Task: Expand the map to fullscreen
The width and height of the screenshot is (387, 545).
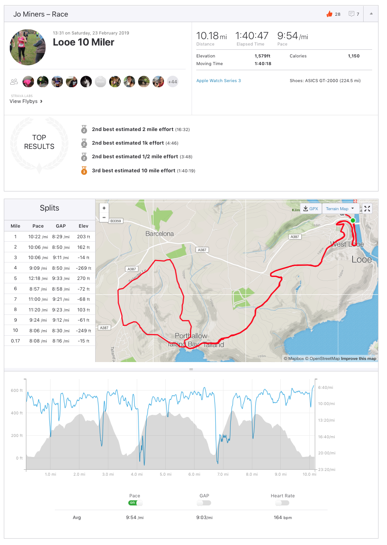Action: (367, 208)
